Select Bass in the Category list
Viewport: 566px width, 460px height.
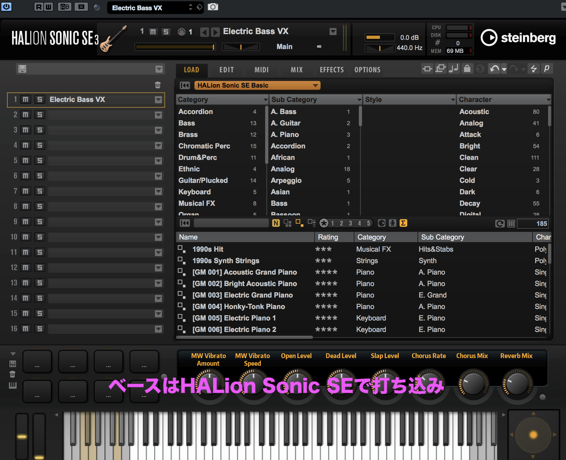pos(187,123)
